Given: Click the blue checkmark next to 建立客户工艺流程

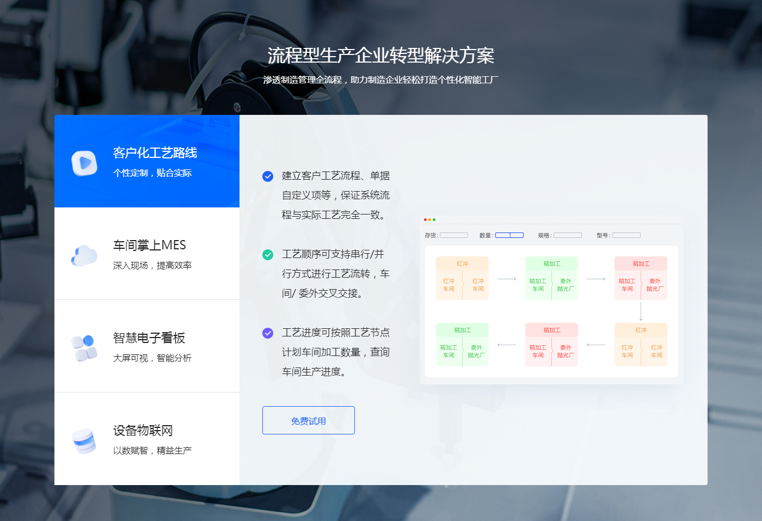Looking at the screenshot, I should (268, 176).
